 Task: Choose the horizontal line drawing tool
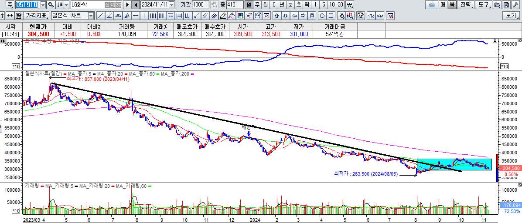coord(136,16)
